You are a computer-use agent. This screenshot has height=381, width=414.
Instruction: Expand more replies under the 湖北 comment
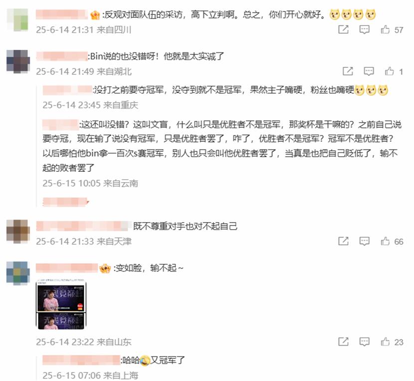click(66, 202)
